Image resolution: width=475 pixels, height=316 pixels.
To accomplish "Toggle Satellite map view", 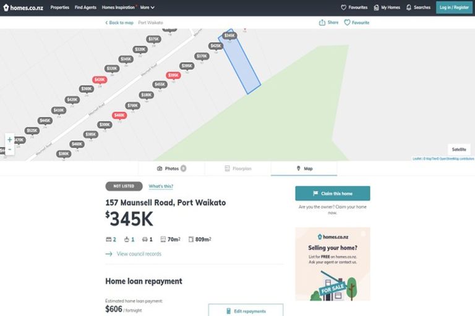I will [x=459, y=149].
